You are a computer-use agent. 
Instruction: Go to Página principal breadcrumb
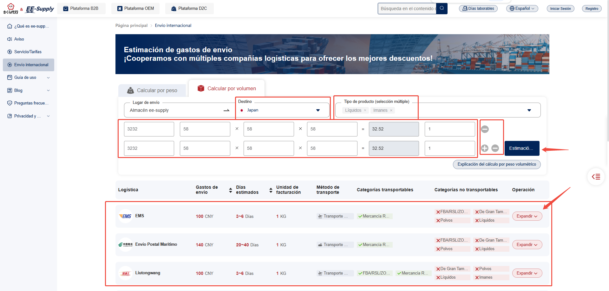(x=131, y=25)
